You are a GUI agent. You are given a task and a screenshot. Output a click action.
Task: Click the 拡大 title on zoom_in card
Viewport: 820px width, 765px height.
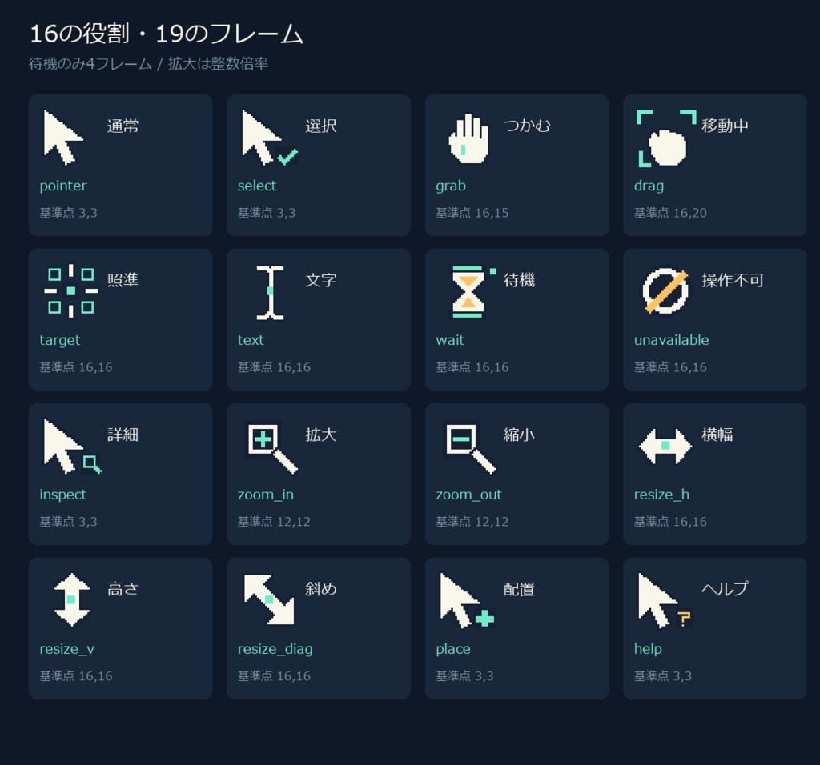tap(321, 435)
